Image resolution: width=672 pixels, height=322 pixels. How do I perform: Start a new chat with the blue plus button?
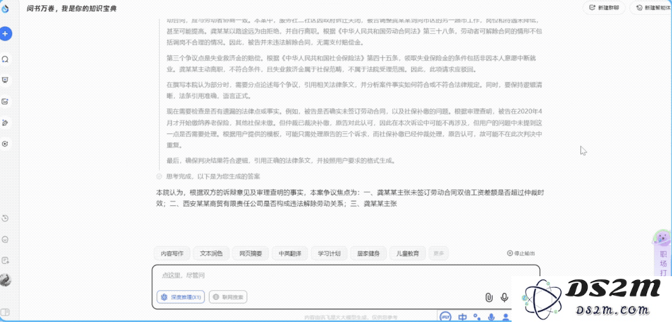[x=5, y=34]
